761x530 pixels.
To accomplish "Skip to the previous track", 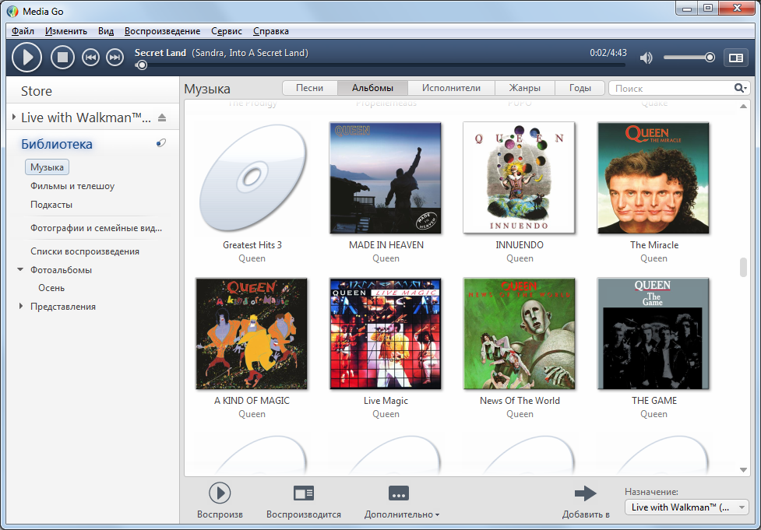I will point(90,58).
